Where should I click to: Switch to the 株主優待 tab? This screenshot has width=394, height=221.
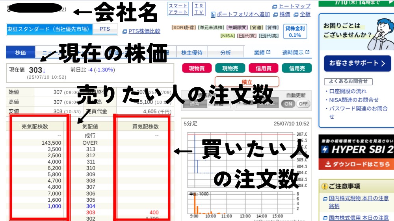point(192,52)
